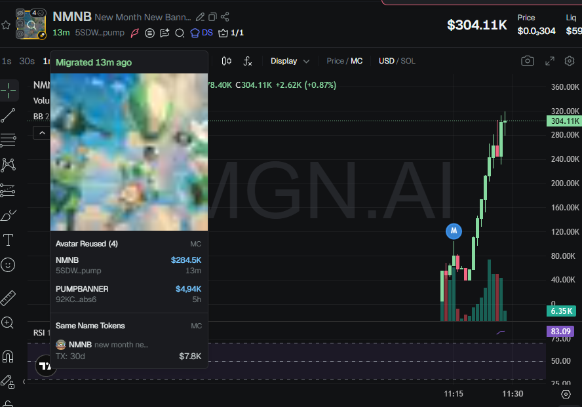The image size is (582, 407).
Task: Activate the zoom in tool
Action: click(9, 322)
